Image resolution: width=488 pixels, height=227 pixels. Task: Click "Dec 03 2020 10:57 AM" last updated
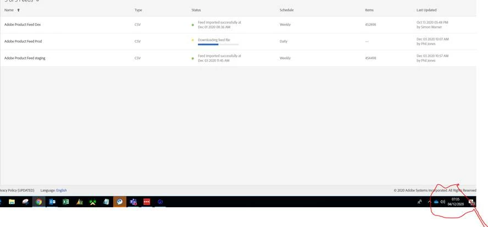click(x=432, y=56)
